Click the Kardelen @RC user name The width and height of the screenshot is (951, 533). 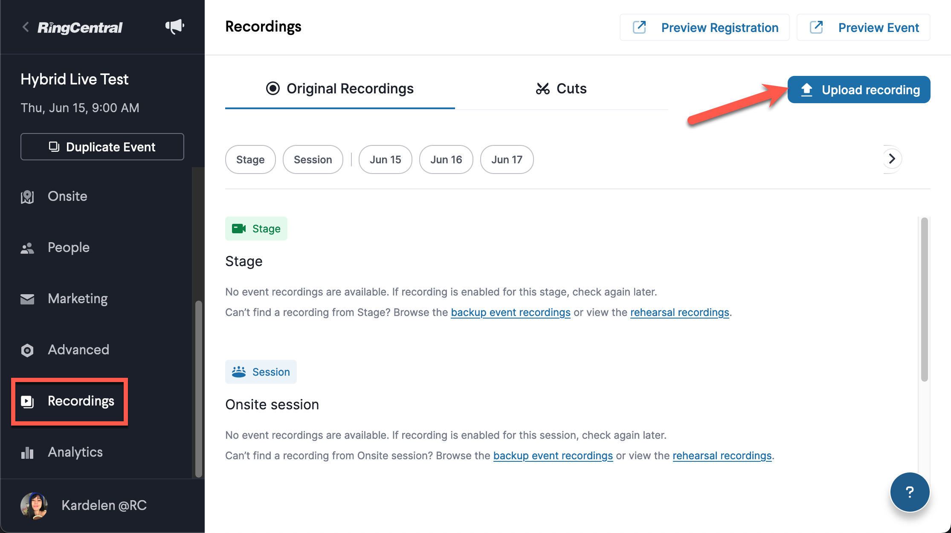[104, 505]
